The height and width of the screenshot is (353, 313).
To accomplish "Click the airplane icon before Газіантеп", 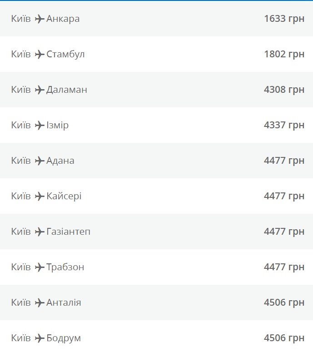I will [x=40, y=232].
